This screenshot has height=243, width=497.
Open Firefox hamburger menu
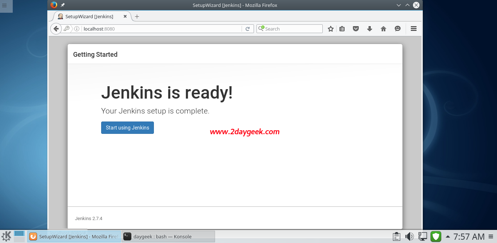coord(414,29)
